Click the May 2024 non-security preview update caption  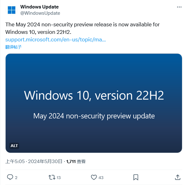[94, 116]
